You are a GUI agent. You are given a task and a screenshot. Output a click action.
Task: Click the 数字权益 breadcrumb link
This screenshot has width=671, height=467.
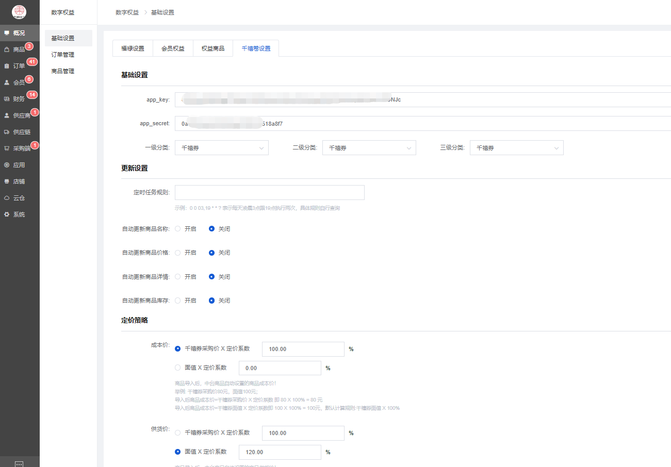point(127,12)
